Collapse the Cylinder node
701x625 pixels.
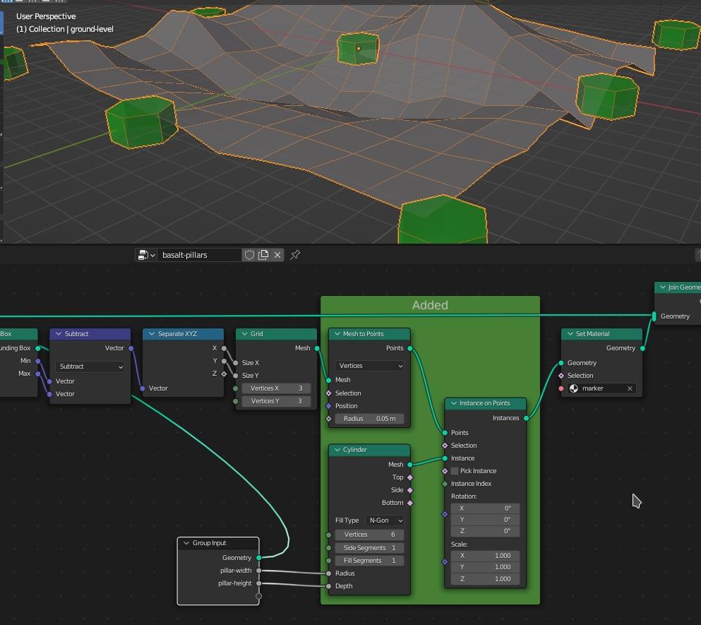point(337,450)
